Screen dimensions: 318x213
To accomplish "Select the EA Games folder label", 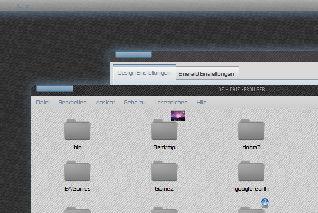I will tap(77, 189).
